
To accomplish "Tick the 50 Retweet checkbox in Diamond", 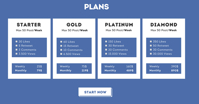I will pyautogui.click(x=151, y=45).
